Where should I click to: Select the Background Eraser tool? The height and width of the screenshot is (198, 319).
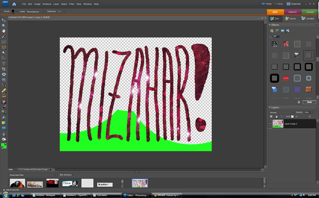click(x=4, y=101)
